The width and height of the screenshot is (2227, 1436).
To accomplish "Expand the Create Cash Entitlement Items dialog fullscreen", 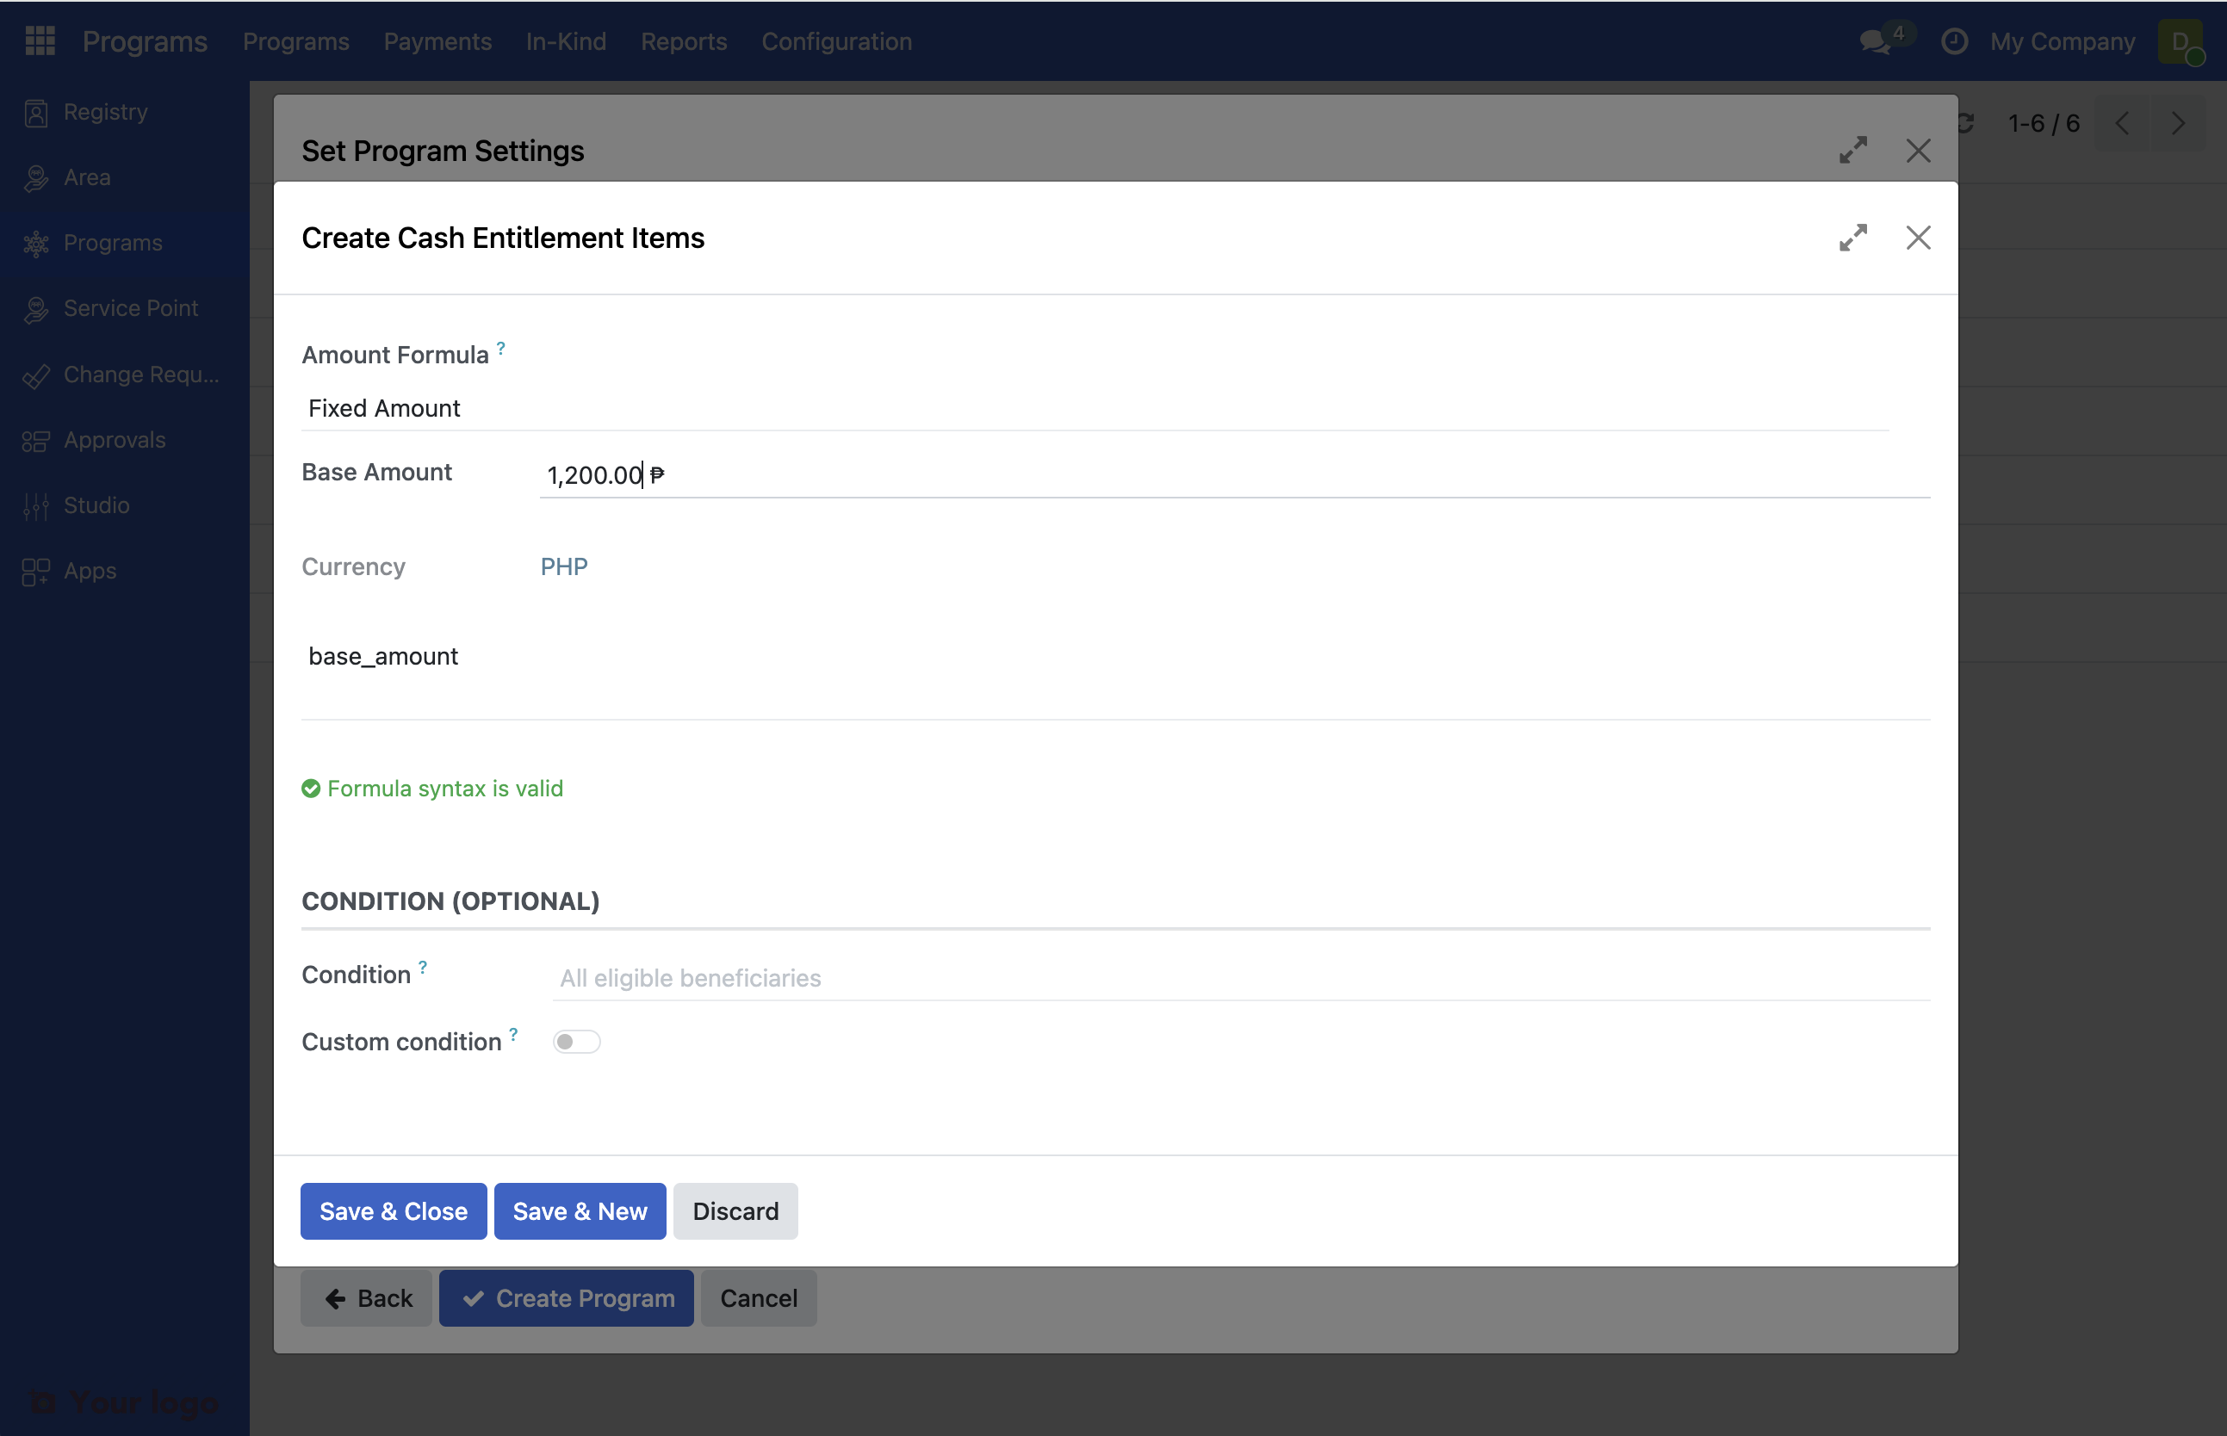I will [1854, 238].
